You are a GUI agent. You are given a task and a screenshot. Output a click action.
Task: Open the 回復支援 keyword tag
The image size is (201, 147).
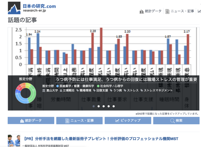[x=102, y=90]
